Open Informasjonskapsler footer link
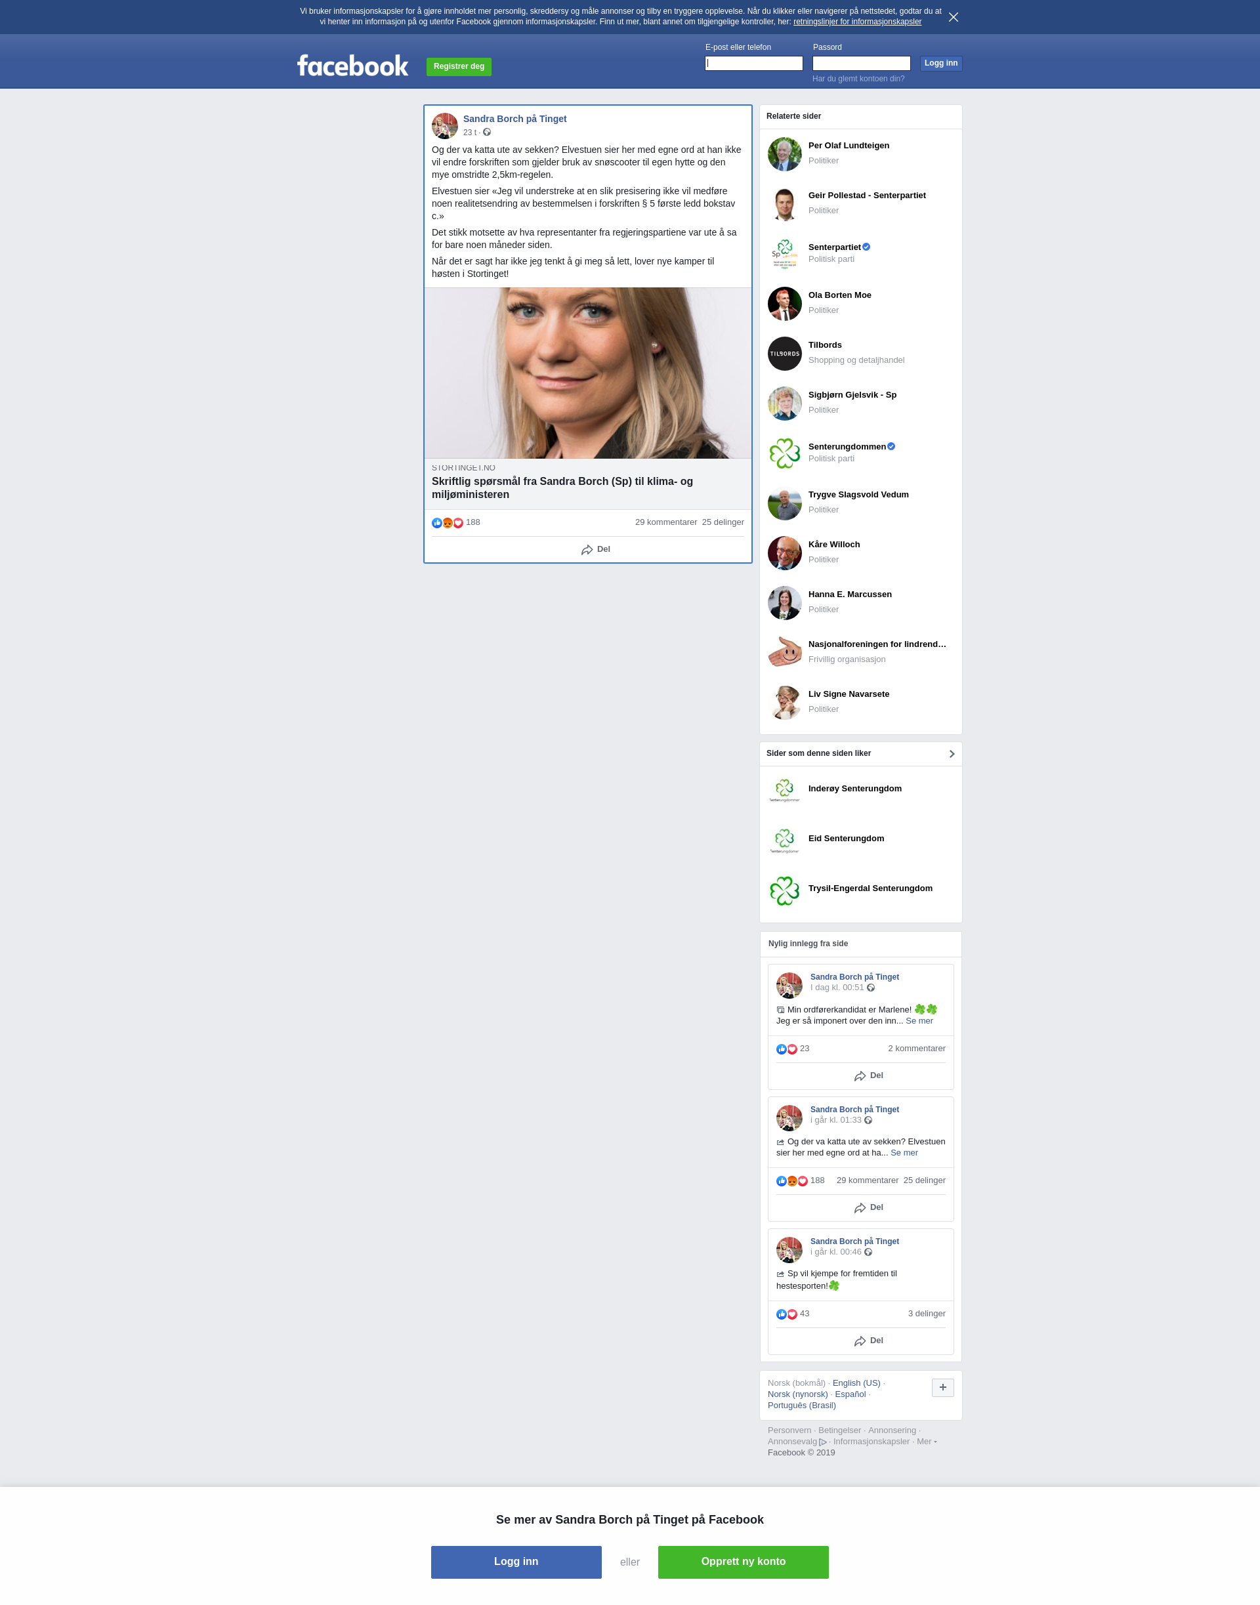This screenshot has width=1260, height=1605. coord(871,1441)
